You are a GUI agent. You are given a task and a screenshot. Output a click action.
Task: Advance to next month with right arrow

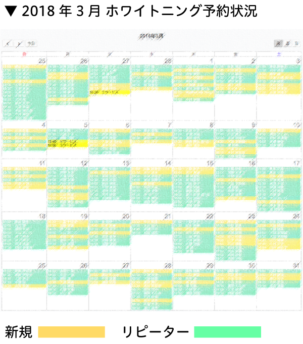click(x=19, y=44)
